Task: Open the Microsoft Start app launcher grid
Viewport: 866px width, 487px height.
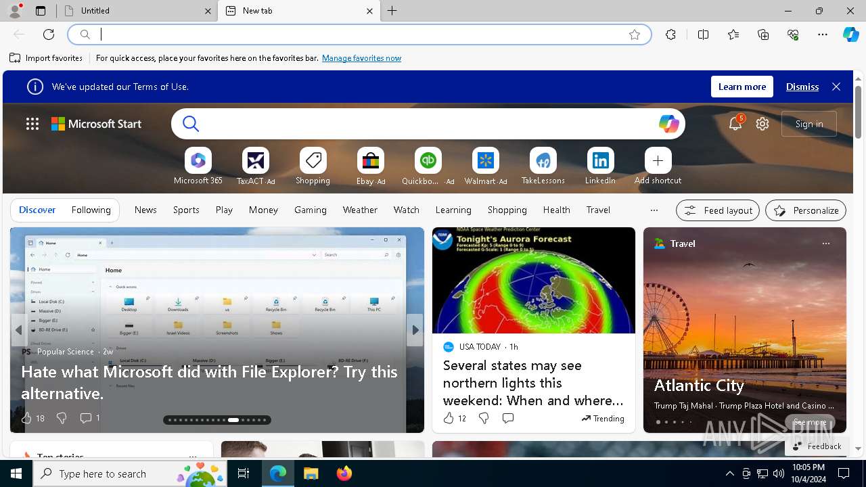Action: (32, 124)
